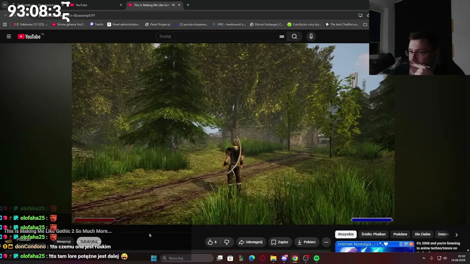470x264 pixels.
Task: Mute the playing tab via speaker icon
Action: coord(173,5)
